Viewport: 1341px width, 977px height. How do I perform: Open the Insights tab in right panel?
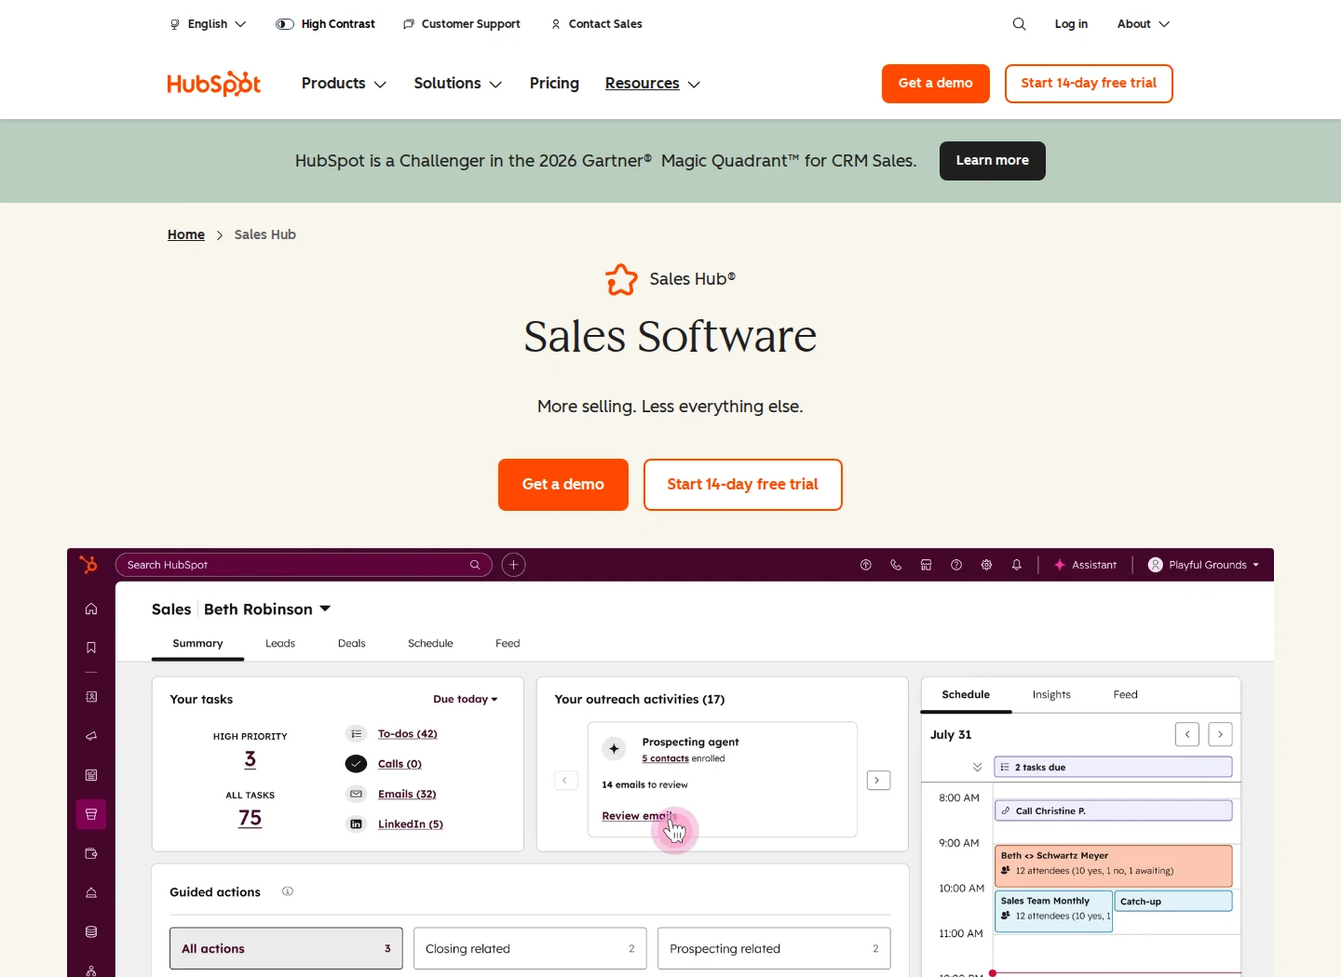coord(1051,695)
